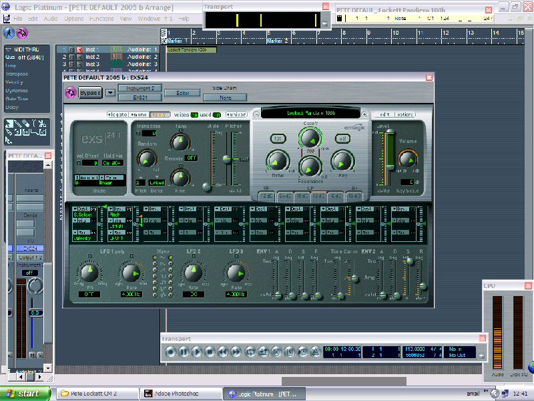The image size is (534, 401).
Task: Click the Rewind button in the Transport bar
Action: pos(223,352)
